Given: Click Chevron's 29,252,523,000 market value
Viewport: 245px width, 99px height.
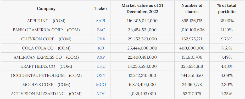Looking at the screenshot, I should [142, 39].
